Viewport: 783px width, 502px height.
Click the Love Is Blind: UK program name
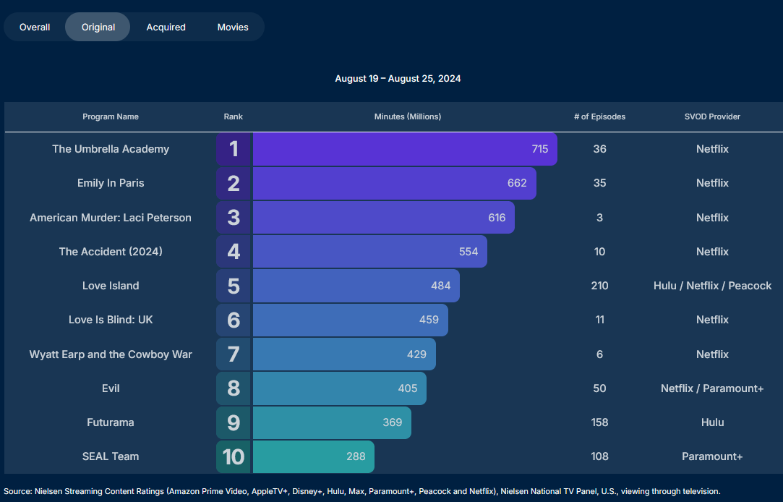tap(111, 320)
